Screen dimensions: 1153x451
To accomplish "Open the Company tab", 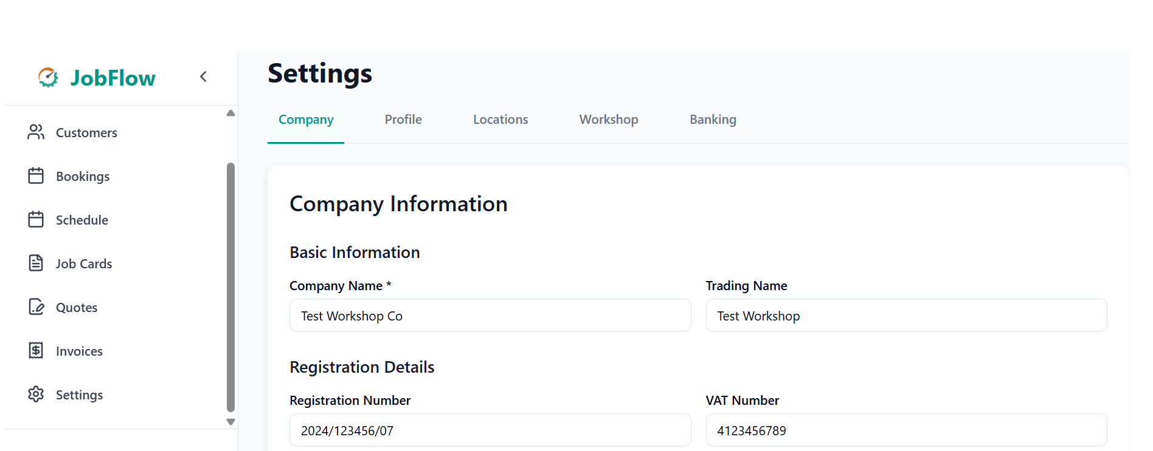I will 306,120.
